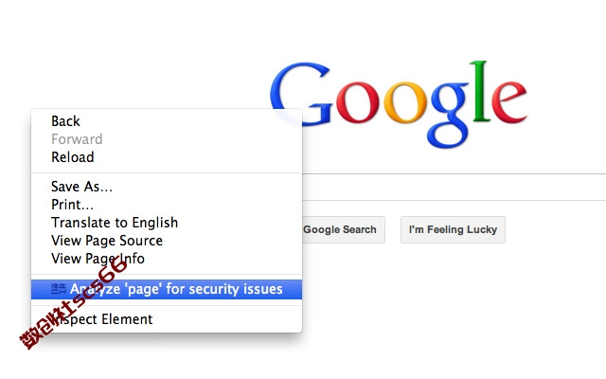Click the lowercase blue g in the logo
This screenshot has height=379, width=606.
(x=448, y=115)
